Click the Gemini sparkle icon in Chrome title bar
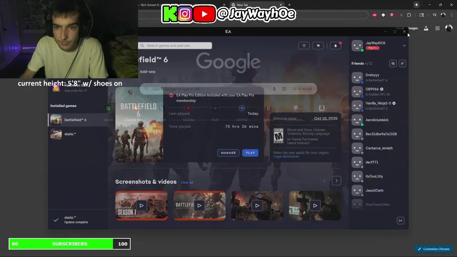Screen dimensions: 457x257 pyautogui.click(x=416, y=5)
